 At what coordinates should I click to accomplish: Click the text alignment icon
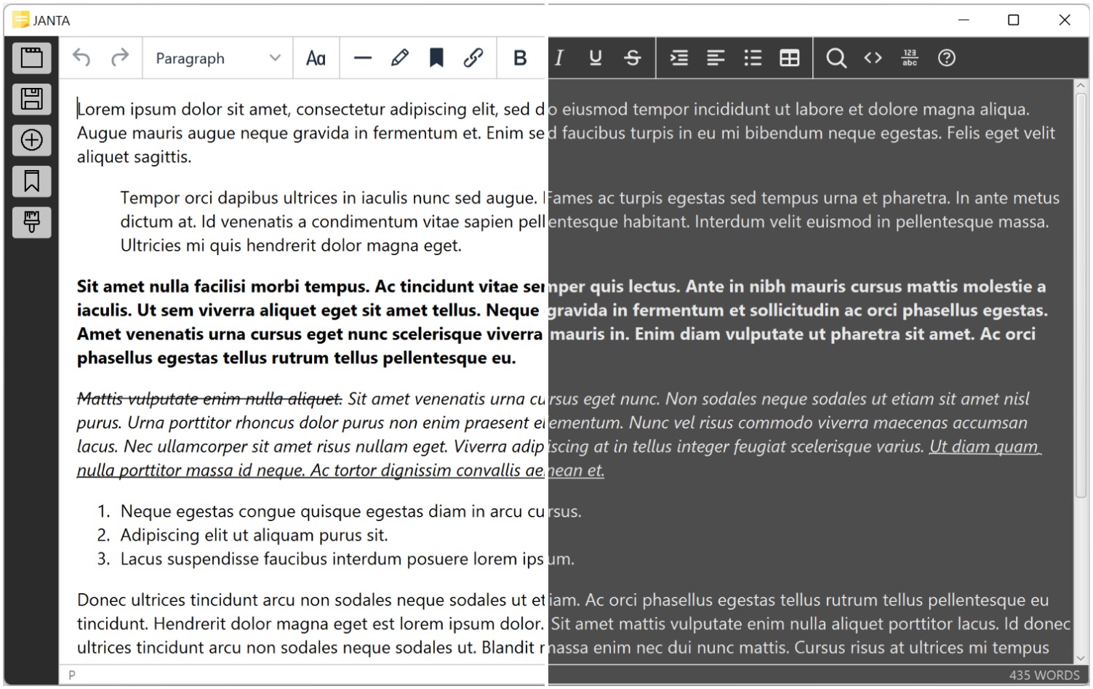pyautogui.click(x=716, y=58)
